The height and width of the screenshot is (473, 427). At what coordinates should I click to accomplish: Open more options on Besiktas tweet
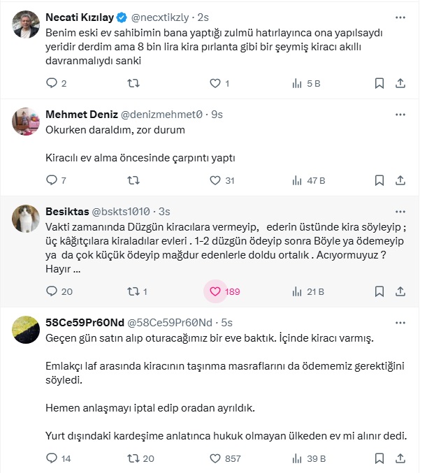[400, 211]
